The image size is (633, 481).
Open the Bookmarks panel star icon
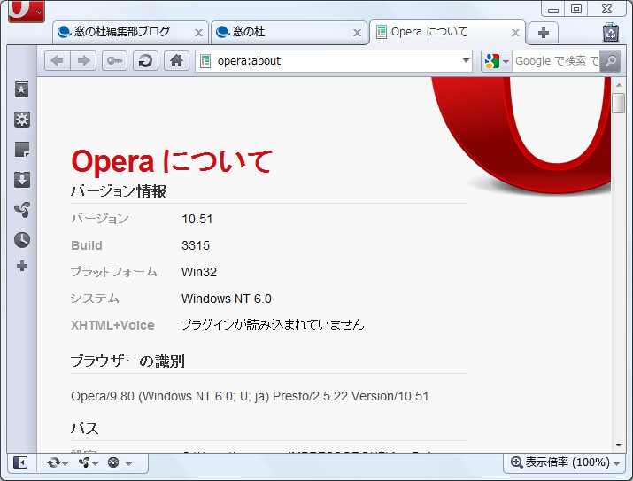tap(22, 89)
